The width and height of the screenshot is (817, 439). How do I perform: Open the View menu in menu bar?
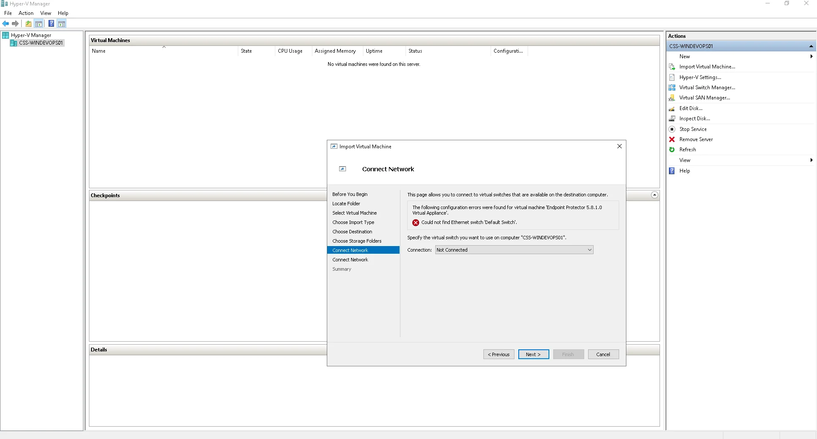pyautogui.click(x=46, y=13)
